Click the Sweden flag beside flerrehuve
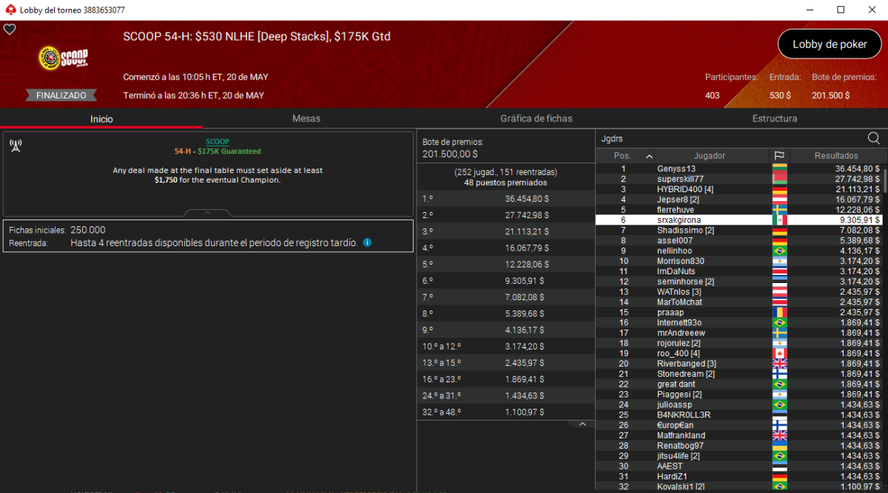This screenshot has height=493, width=888. coord(779,210)
